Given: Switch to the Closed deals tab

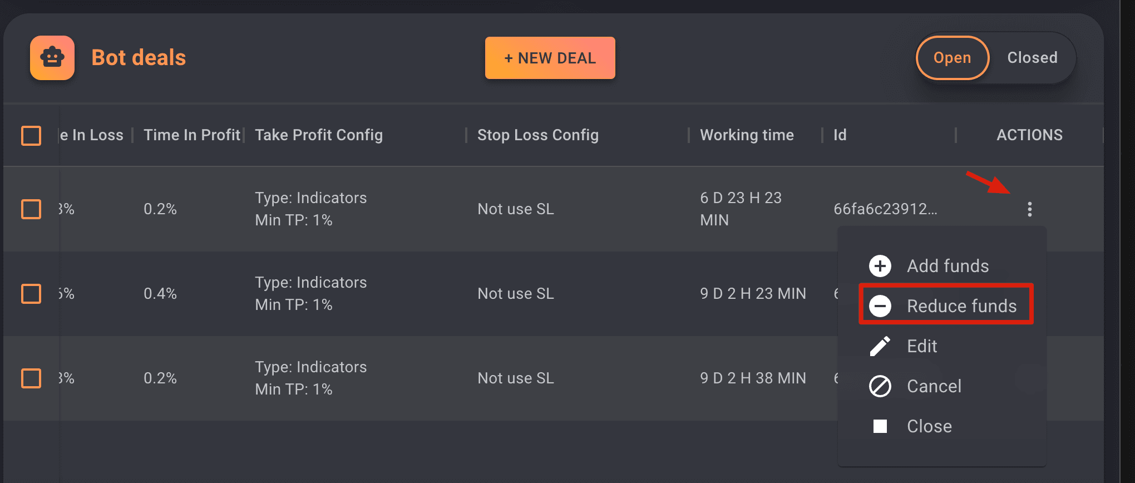Looking at the screenshot, I should point(1032,58).
